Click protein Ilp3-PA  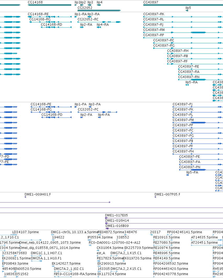point(95,104)
